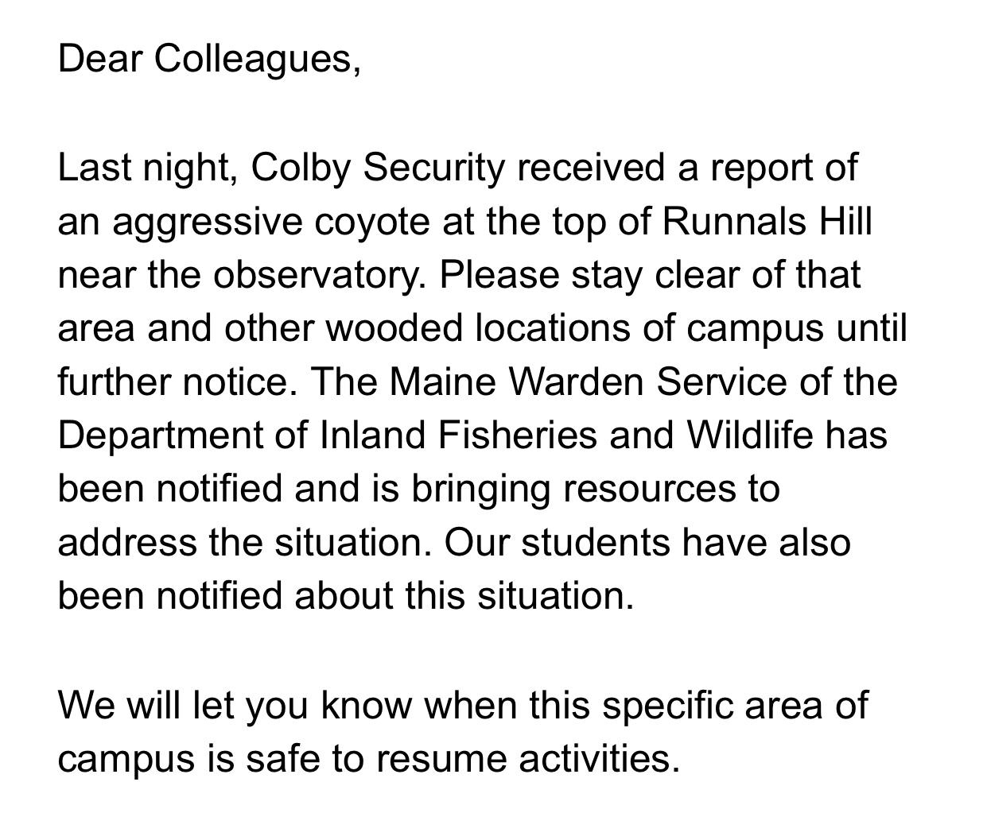Click the words 'Colby Security'
Image resolution: width=987 pixels, height=813 pixels.
coord(378,168)
